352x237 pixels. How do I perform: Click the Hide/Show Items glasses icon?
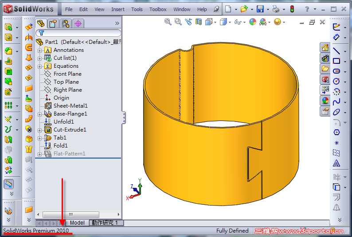point(238,22)
